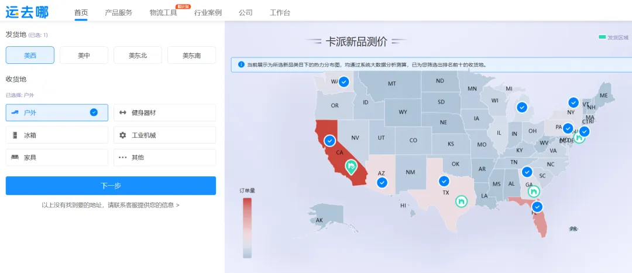Click the Kansas (KS) state on map

(x=451, y=144)
